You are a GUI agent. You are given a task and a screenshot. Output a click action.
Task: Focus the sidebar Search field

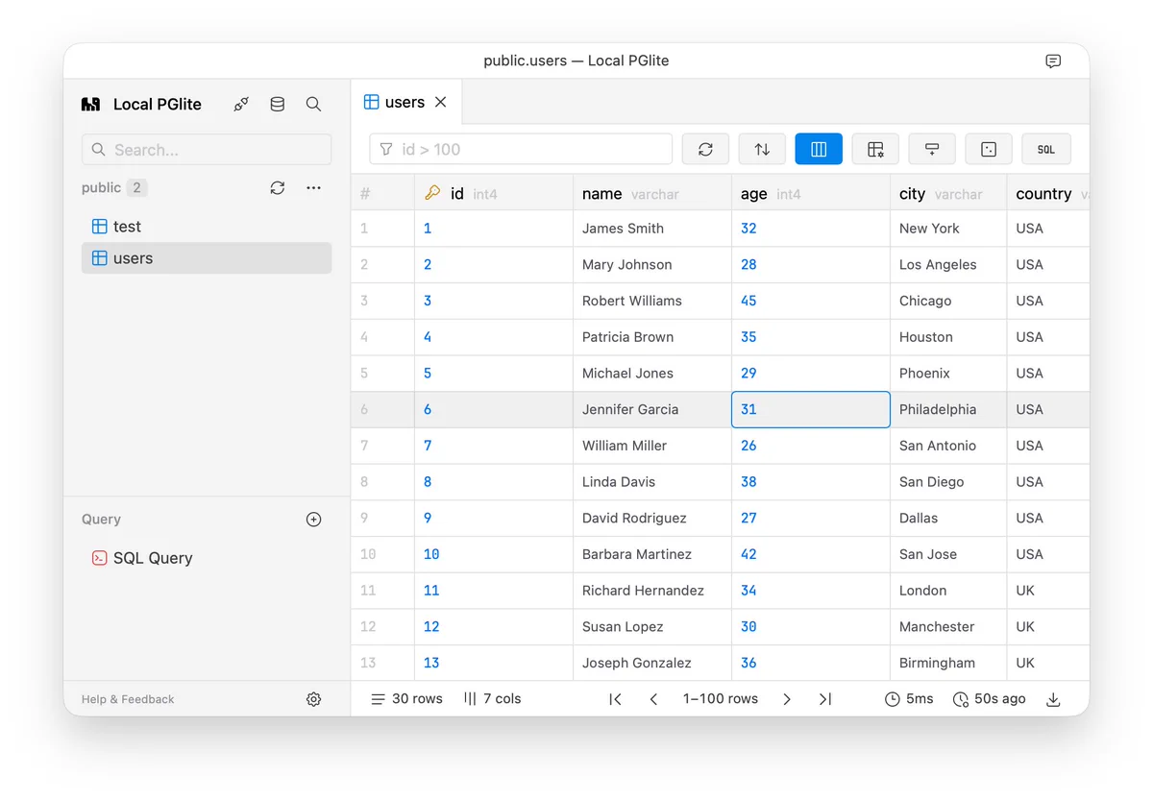click(x=207, y=150)
